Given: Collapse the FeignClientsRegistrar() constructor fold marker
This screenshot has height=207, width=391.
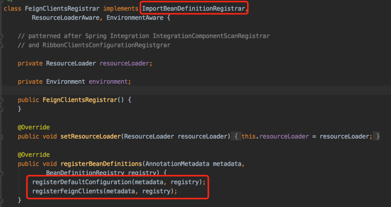Looking at the screenshot, I should pos(1,101).
